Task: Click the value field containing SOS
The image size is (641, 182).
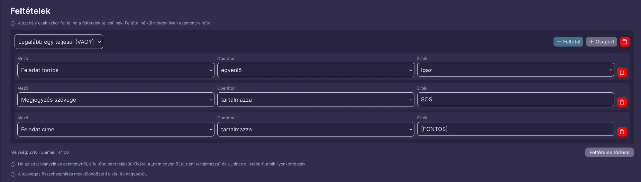Action: [515, 99]
